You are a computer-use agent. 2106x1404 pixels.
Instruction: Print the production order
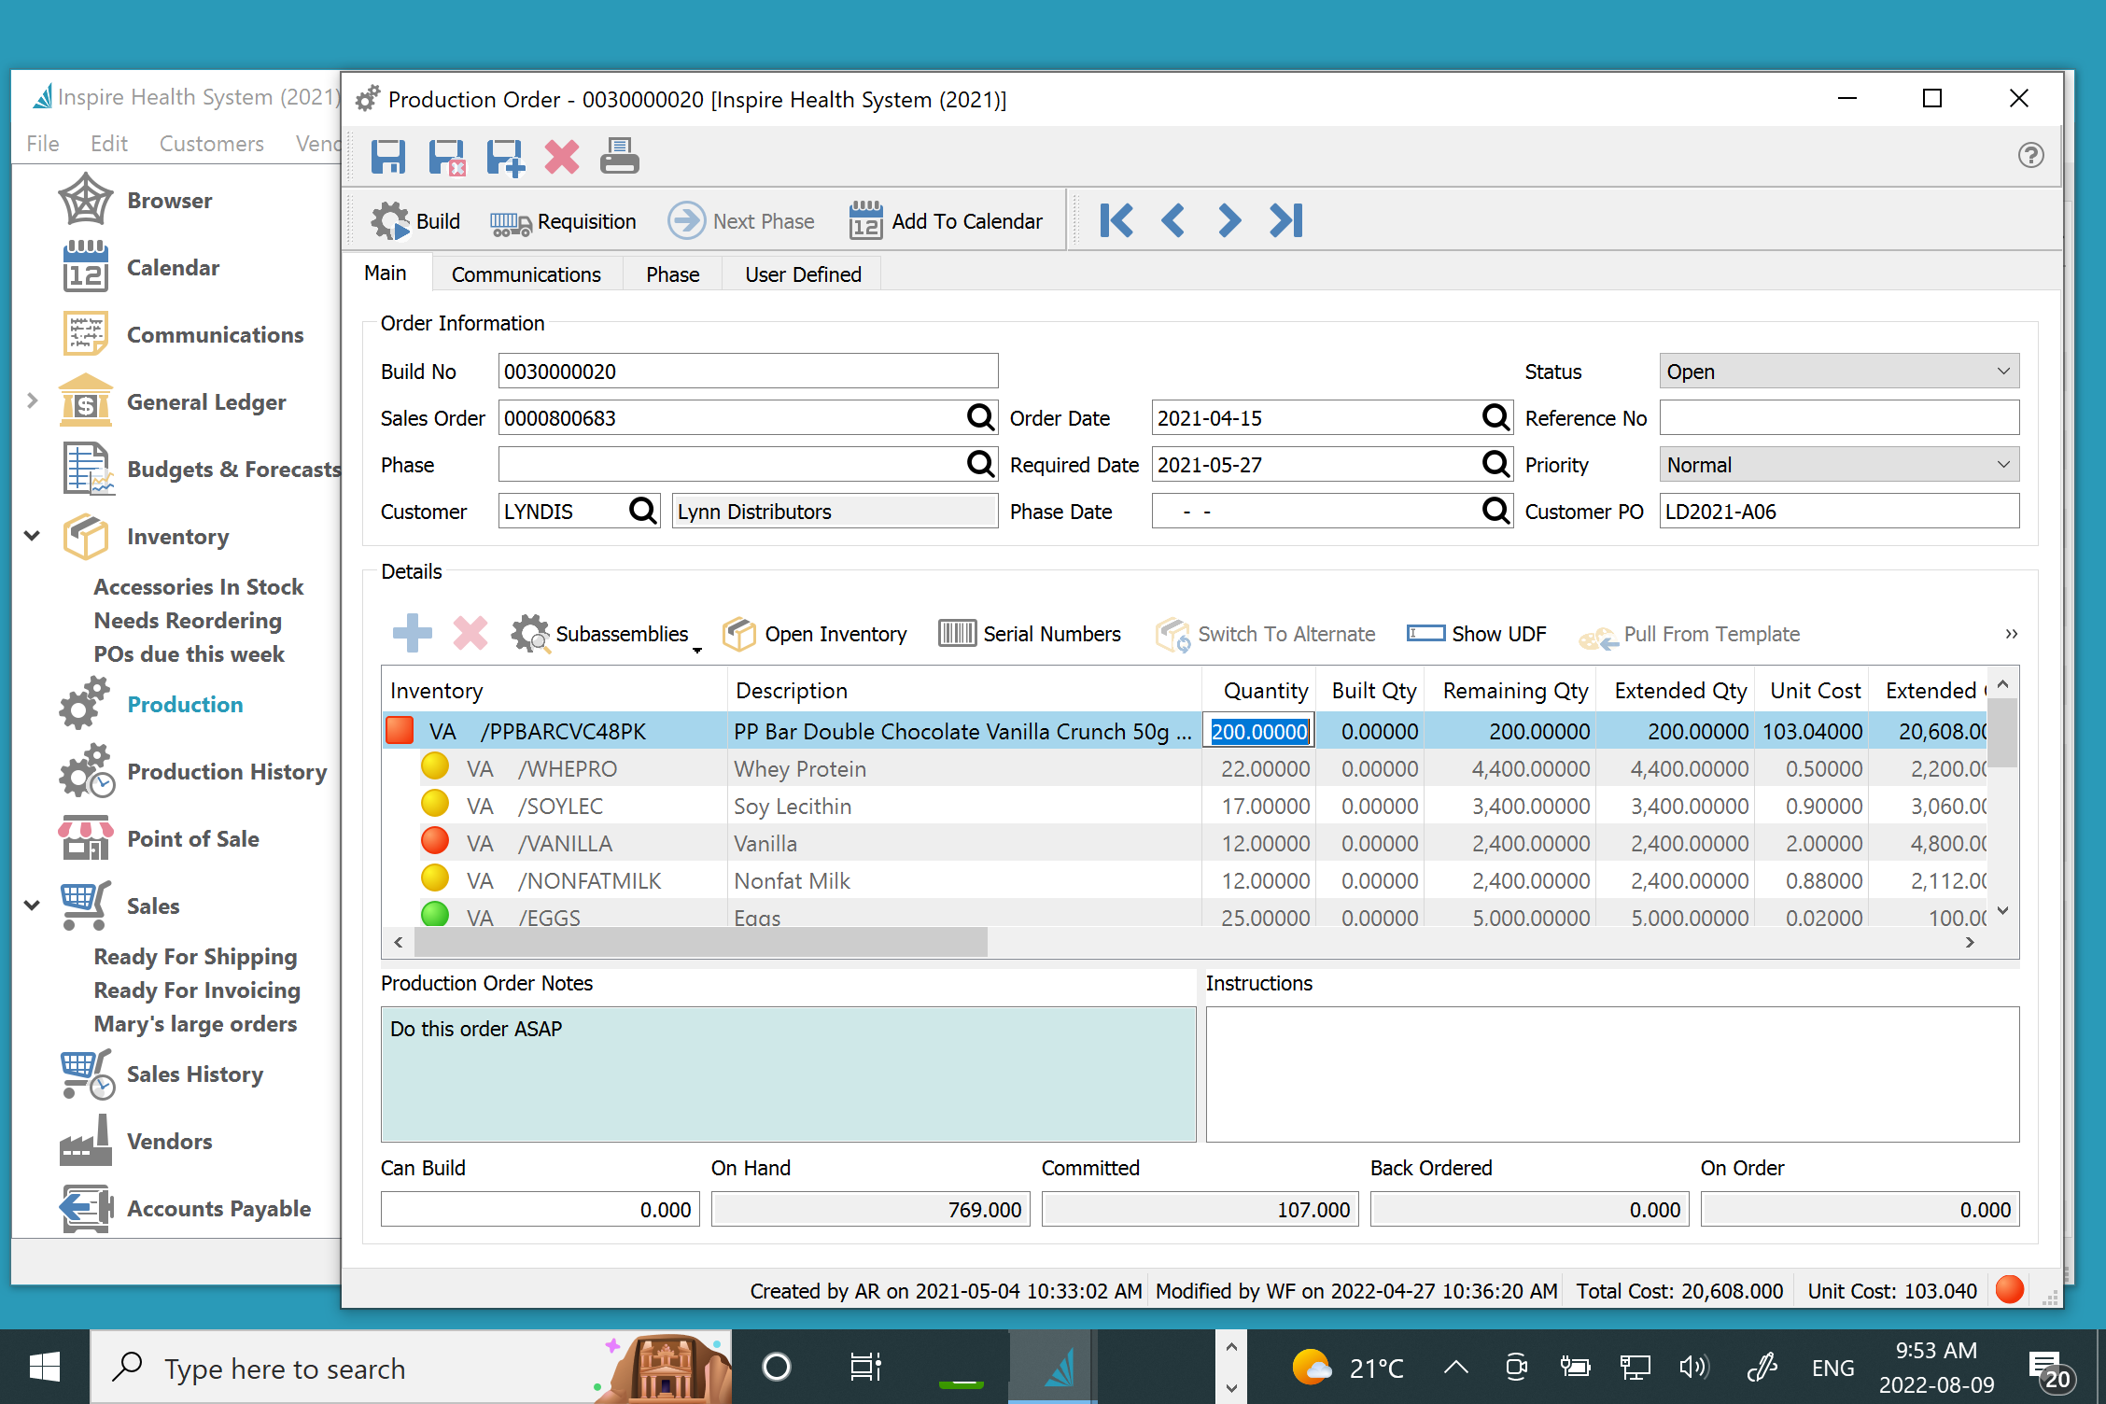pos(619,157)
